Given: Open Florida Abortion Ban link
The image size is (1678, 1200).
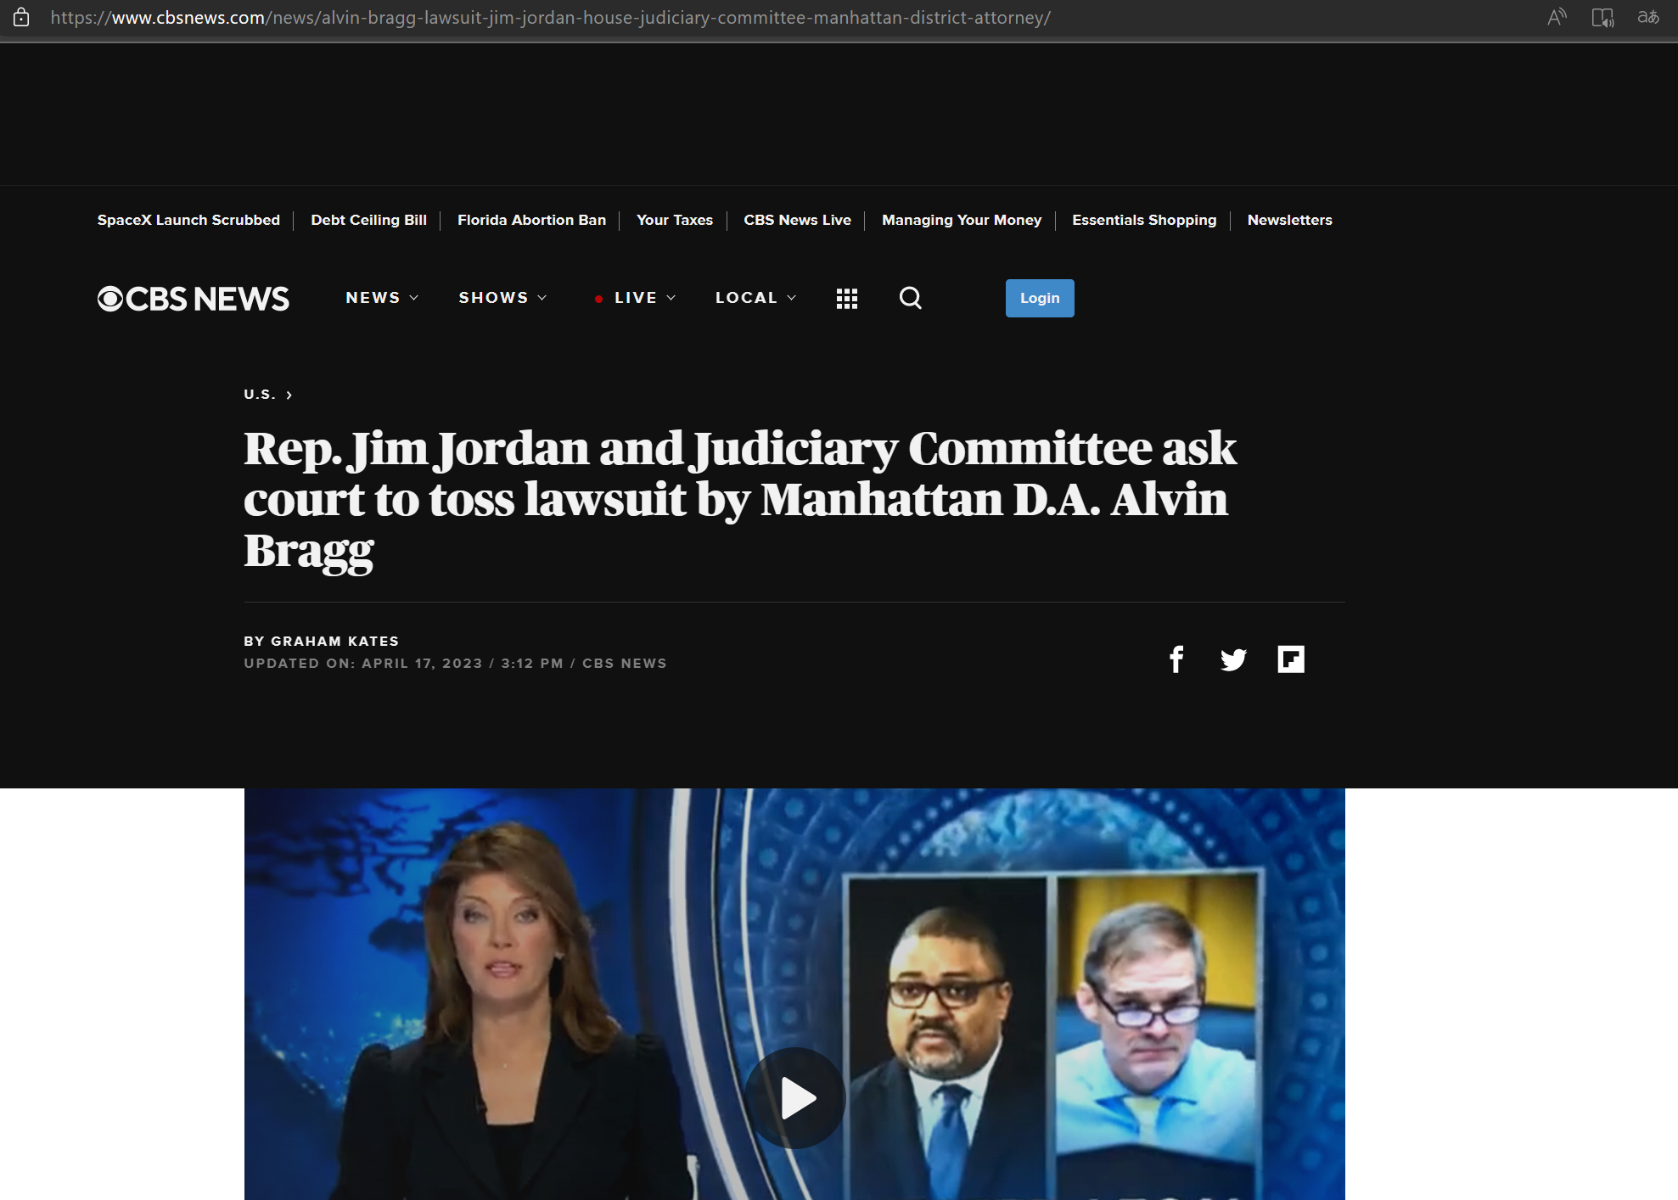Looking at the screenshot, I should 531,220.
